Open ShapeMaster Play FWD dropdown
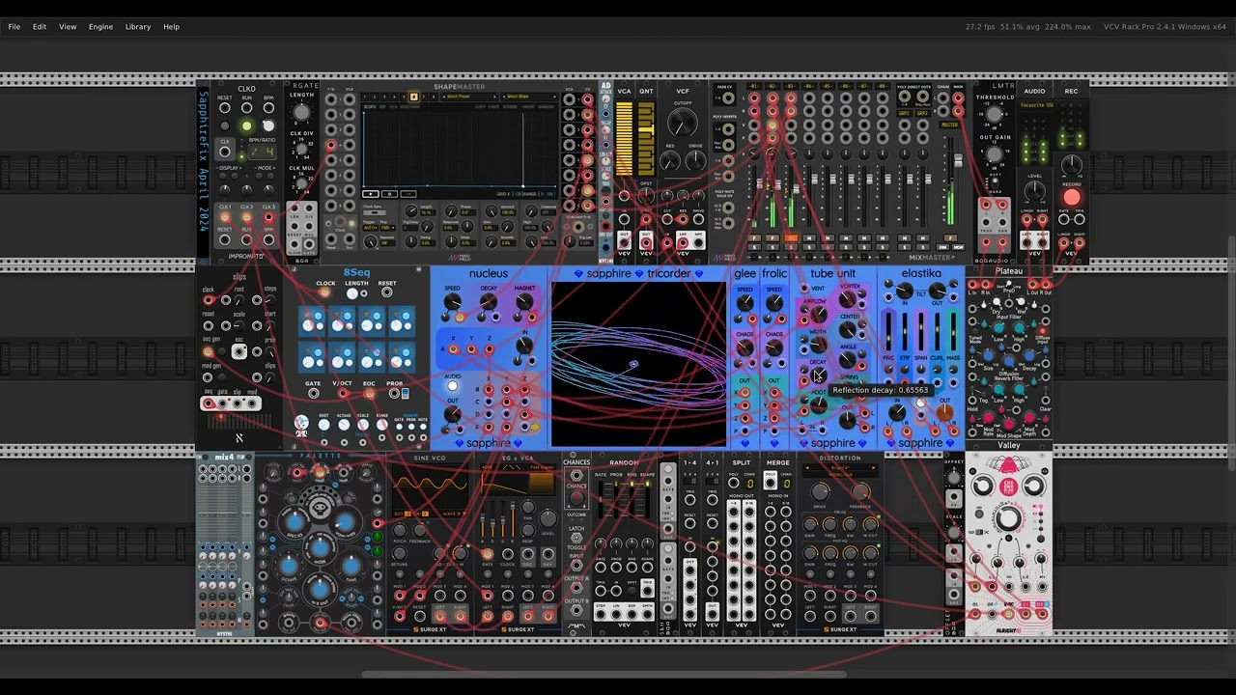1236x695 pixels. 387,228
